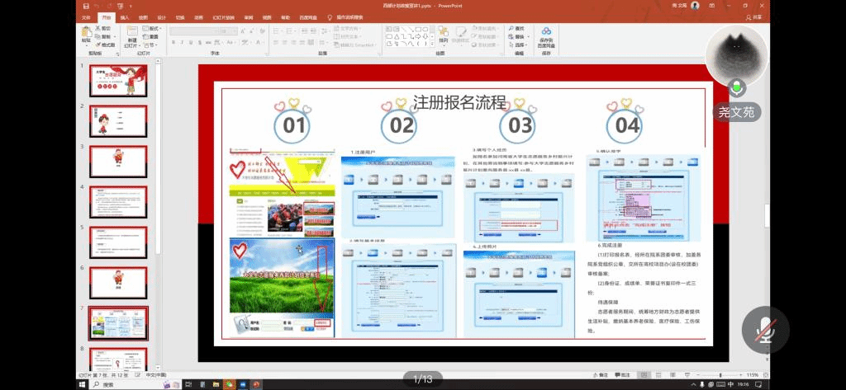Viewport: 846px width, 390px height.
Task: Click the New Slide icon
Action: point(131,34)
